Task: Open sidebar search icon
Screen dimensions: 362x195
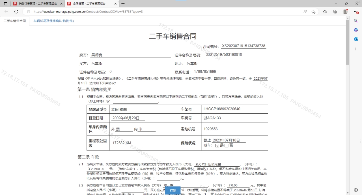Action: pyautogui.click(x=356, y=21)
